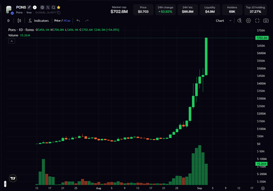Click the 24H change 50.83% card
This screenshot has width=273, height=191.
pyautogui.click(x=165, y=10)
